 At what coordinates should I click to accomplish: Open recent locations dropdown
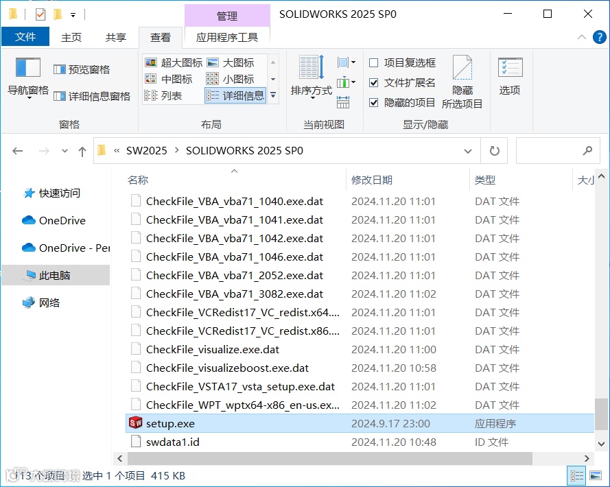pyautogui.click(x=64, y=150)
